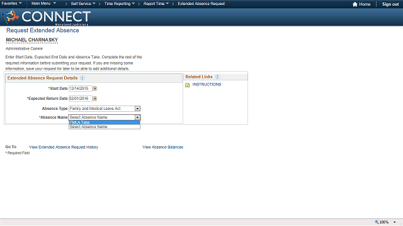Click the Required Field note
Image resolution: width=403 pixels, height=226 pixels.
tap(18, 153)
